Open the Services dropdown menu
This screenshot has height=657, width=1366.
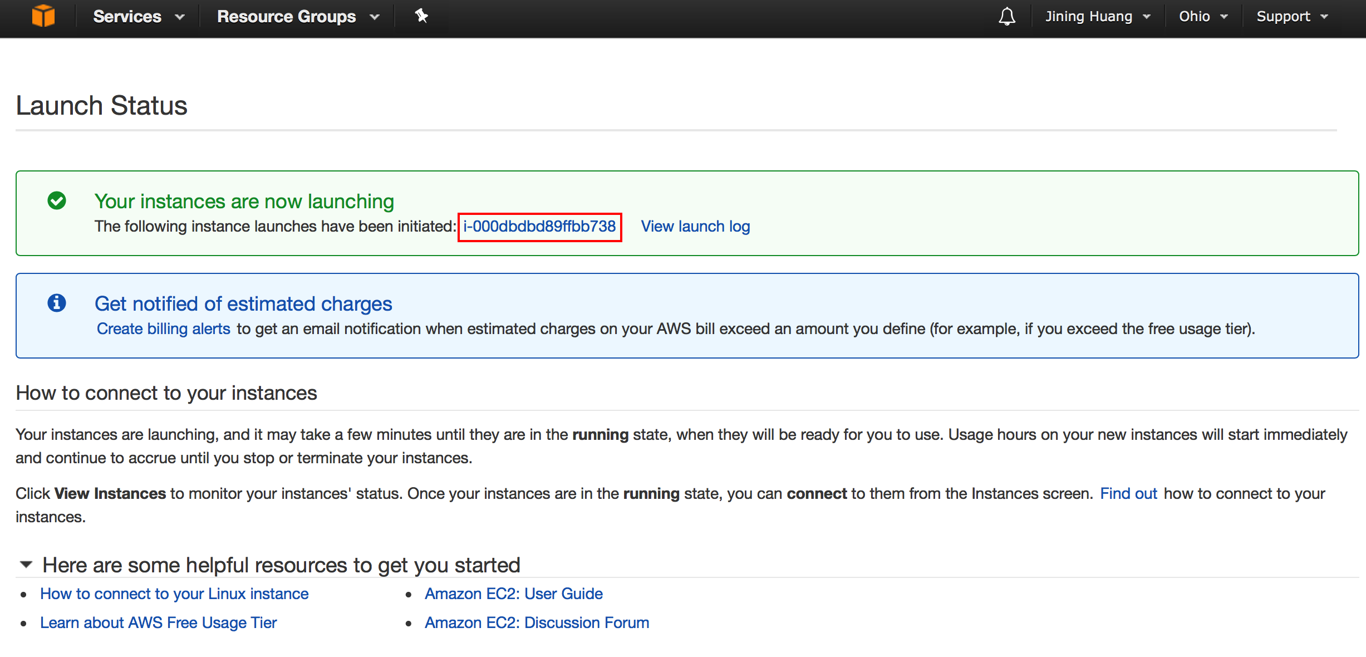(139, 17)
